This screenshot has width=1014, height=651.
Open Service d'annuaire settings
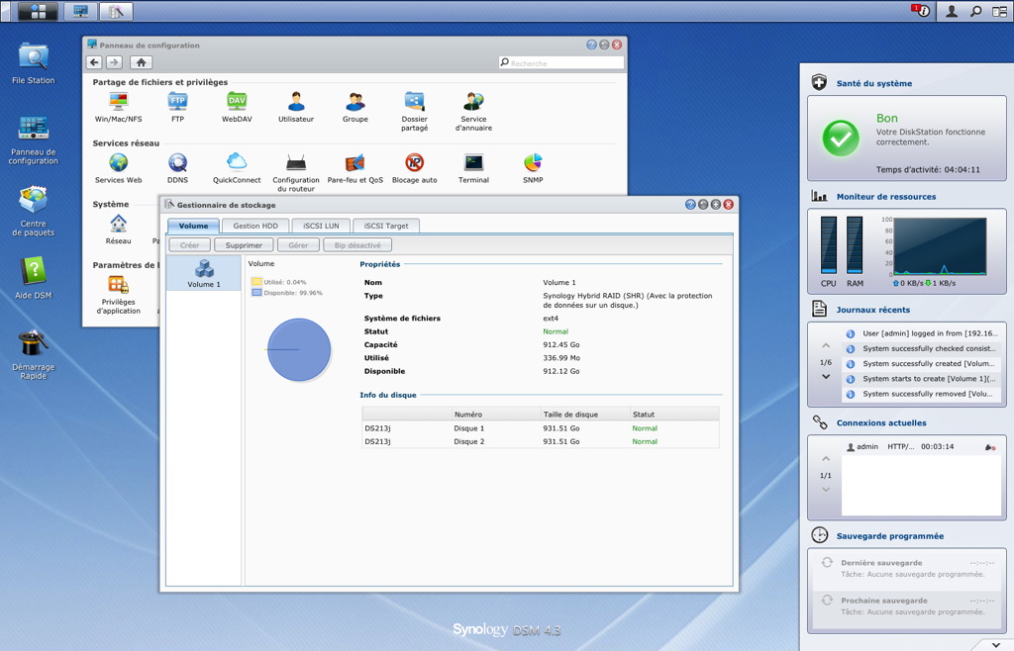click(474, 112)
